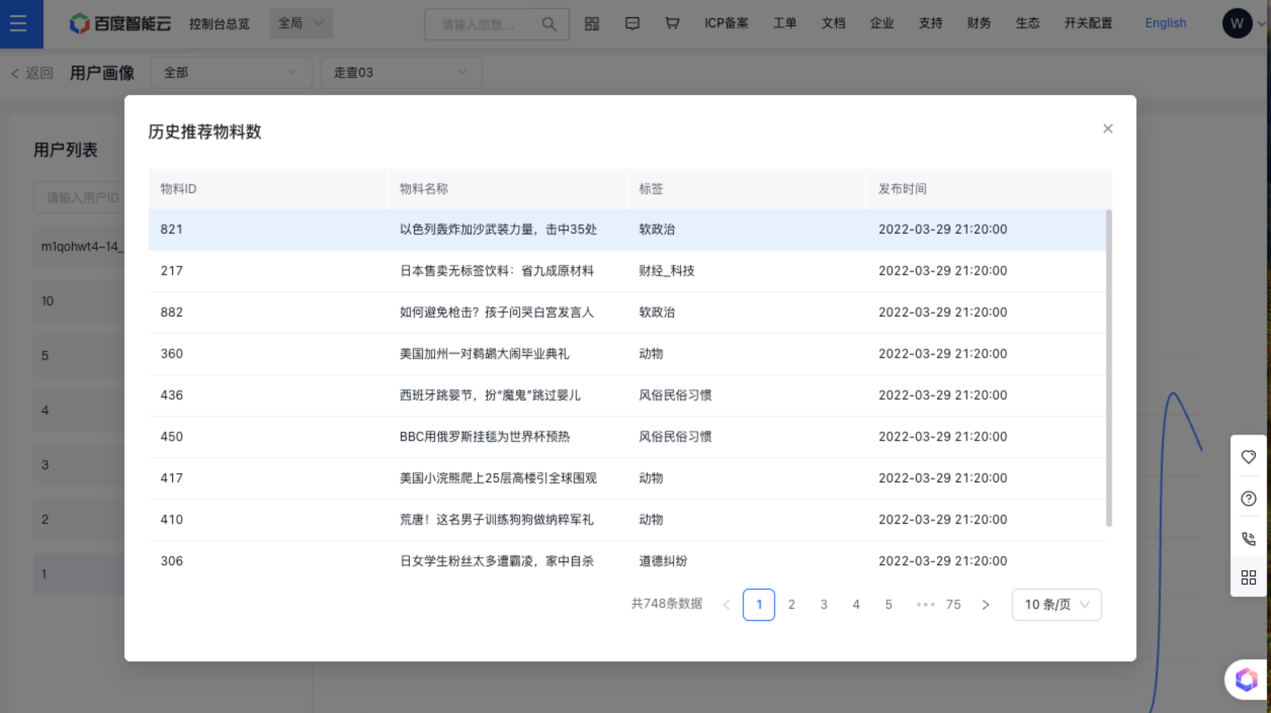Go to page 3
The image size is (1271, 713).
[824, 605]
